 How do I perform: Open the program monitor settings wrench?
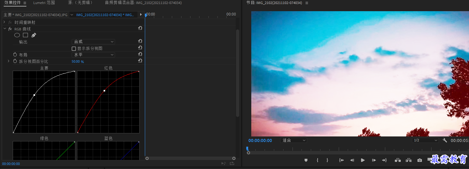(445, 140)
